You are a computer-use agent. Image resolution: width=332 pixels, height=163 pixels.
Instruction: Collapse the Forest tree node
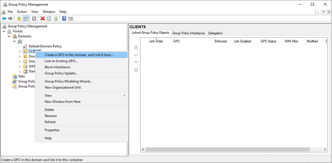coord(4,31)
